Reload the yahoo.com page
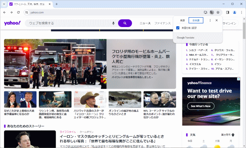Viewport: 246px width, 148px height. click(x=18, y=12)
